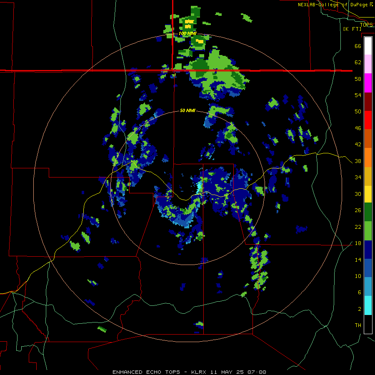375x375 pixels.
Task: Click the '[K FT]' legend units label
Action: pyautogui.click(x=352, y=29)
